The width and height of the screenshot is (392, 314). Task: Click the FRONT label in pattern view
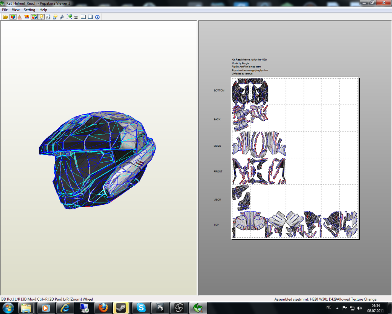218,171
